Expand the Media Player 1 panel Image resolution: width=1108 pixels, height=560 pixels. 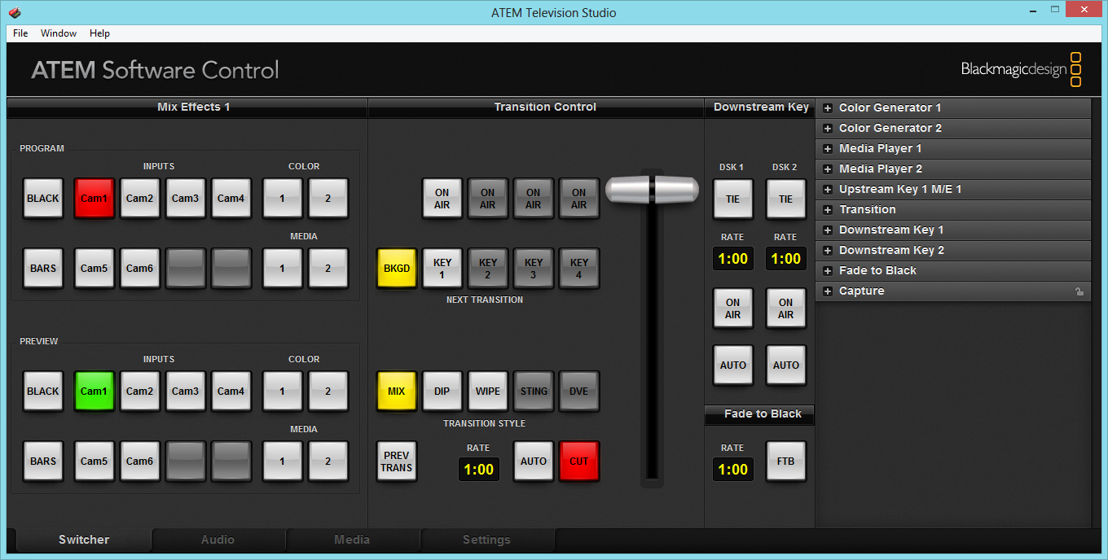(x=828, y=148)
